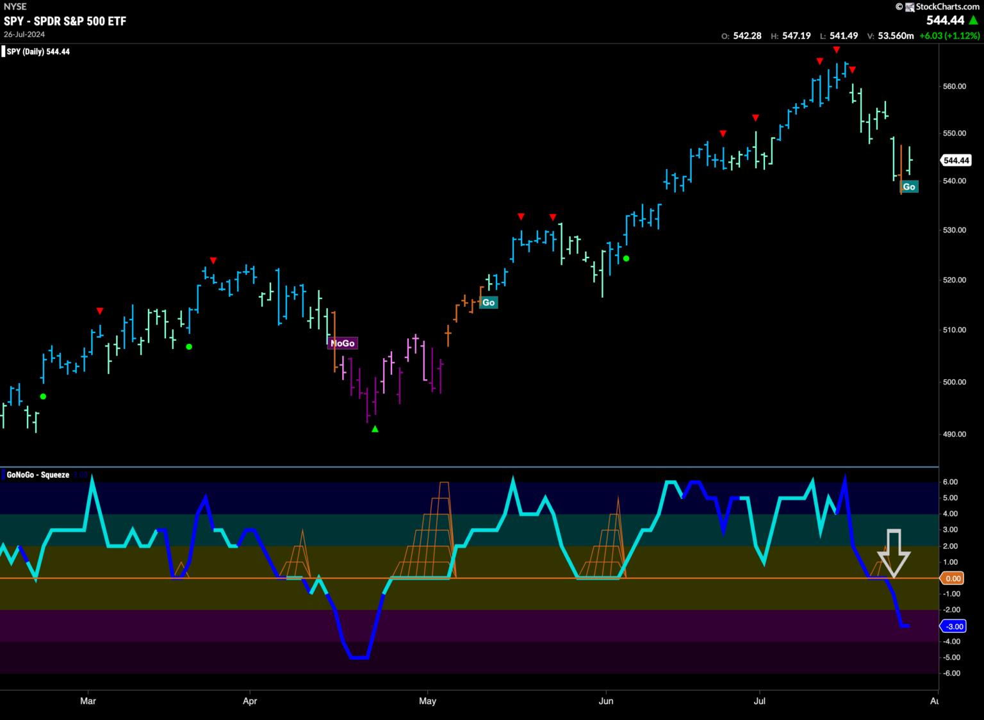
Task: Click the Jul label on the time axis
Action: click(x=760, y=701)
